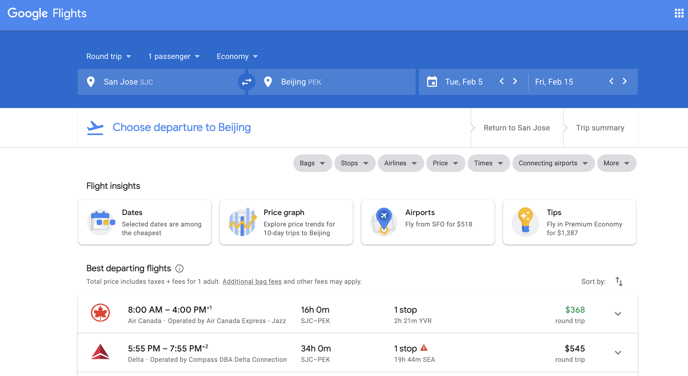This screenshot has width=688, height=376.
Task: Open the Tips Premium Economy card
Action: (x=570, y=222)
